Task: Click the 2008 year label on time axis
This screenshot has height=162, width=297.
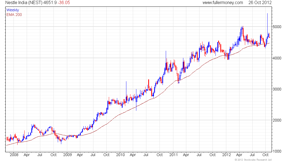Action: pos(14,155)
